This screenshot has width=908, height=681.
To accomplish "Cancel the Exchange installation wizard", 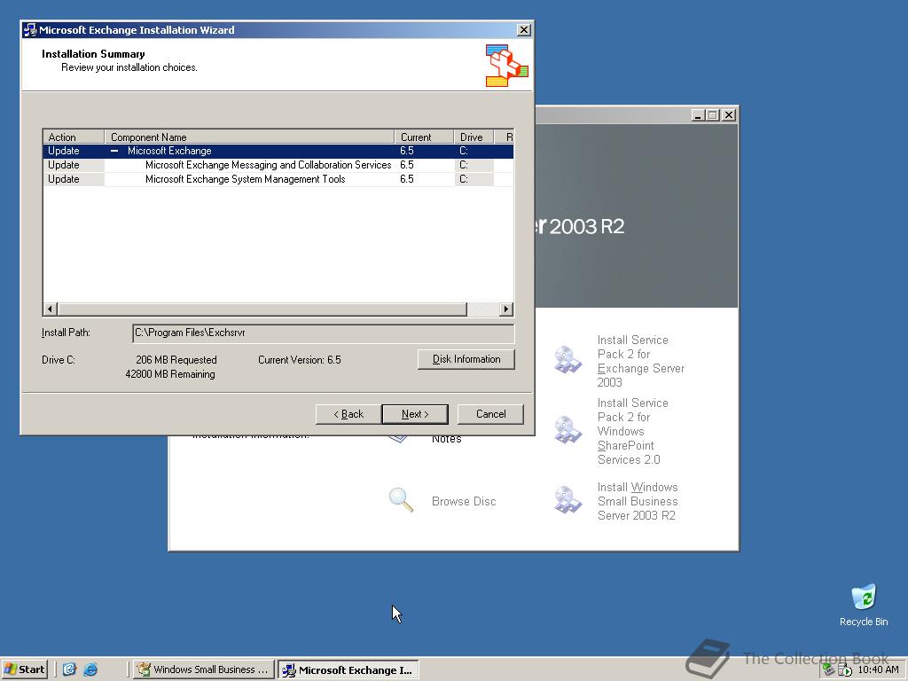I will pos(490,414).
